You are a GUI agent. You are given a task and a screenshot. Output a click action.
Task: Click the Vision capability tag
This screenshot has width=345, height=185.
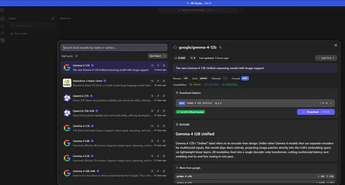coord(195,85)
